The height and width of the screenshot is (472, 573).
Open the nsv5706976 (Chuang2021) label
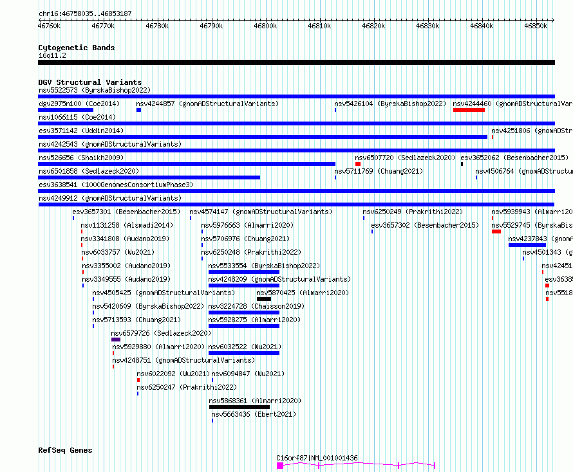click(x=245, y=239)
